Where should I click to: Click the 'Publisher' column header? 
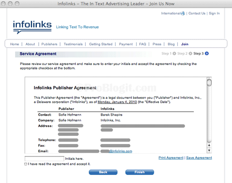(x=66, y=109)
